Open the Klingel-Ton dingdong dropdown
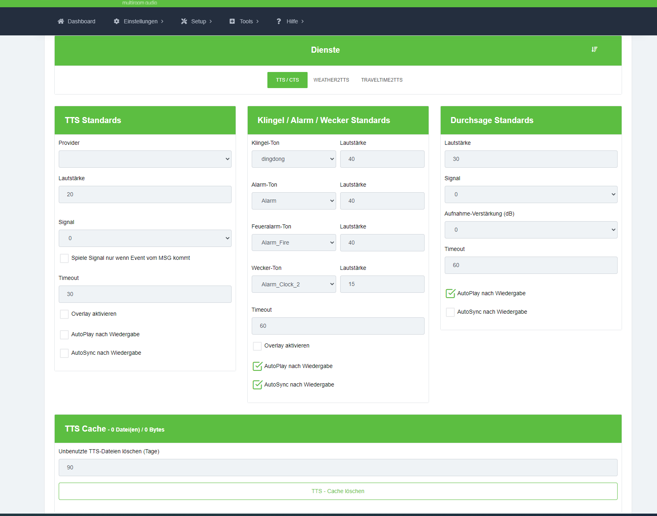 click(x=294, y=159)
